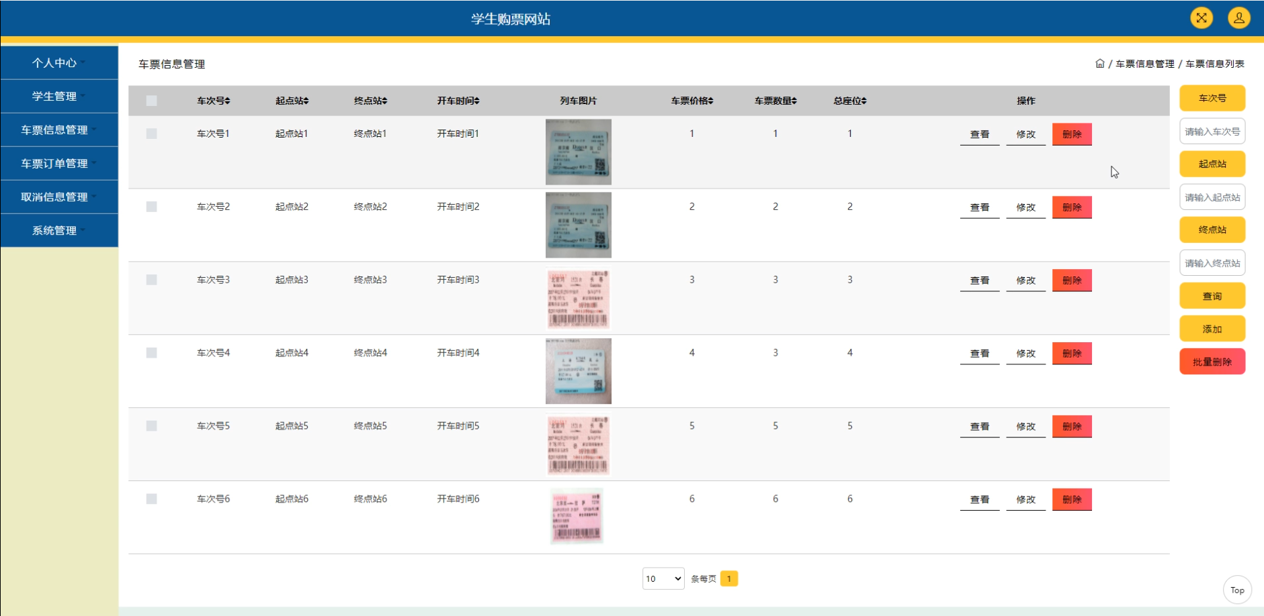Check the row checkbox for 车次号4
The width and height of the screenshot is (1264, 616).
(152, 353)
